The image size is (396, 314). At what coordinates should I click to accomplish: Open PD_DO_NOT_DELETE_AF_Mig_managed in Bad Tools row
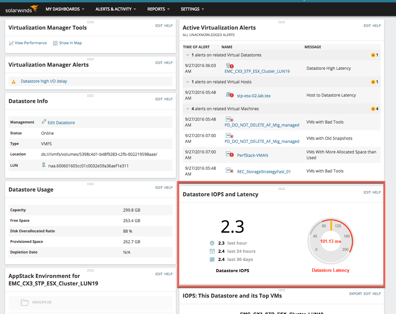coord(262,125)
